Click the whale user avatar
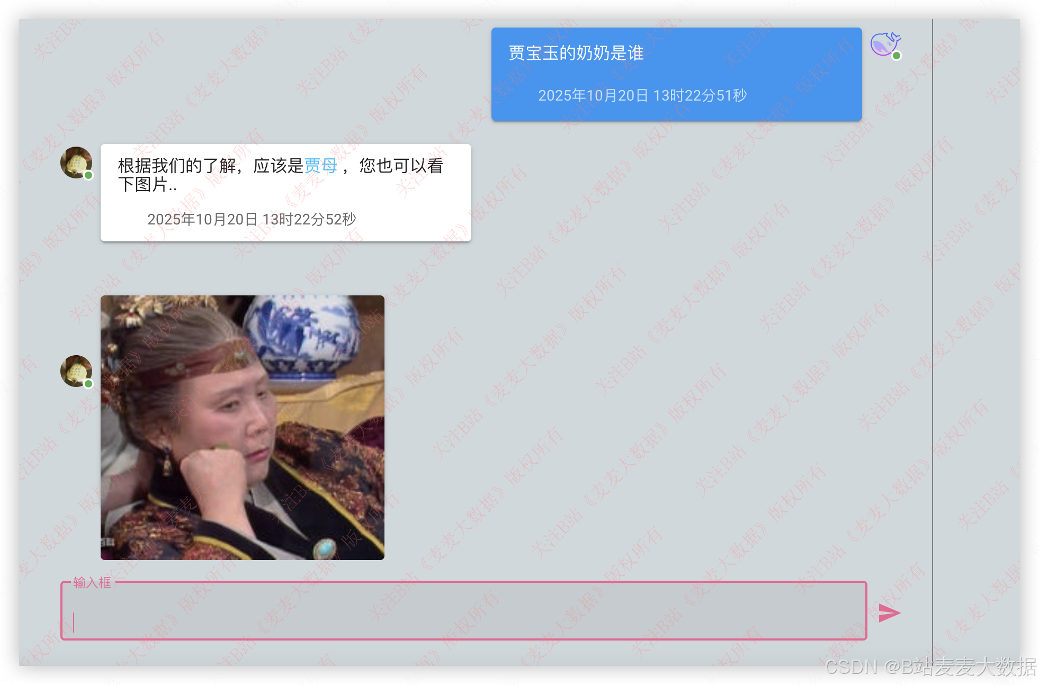This screenshot has height=685, width=1039. pyautogui.click(x=884, y=43)
